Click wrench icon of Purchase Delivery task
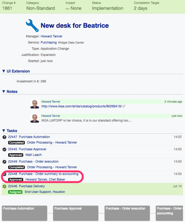185x222 pixels. (4, 186)
